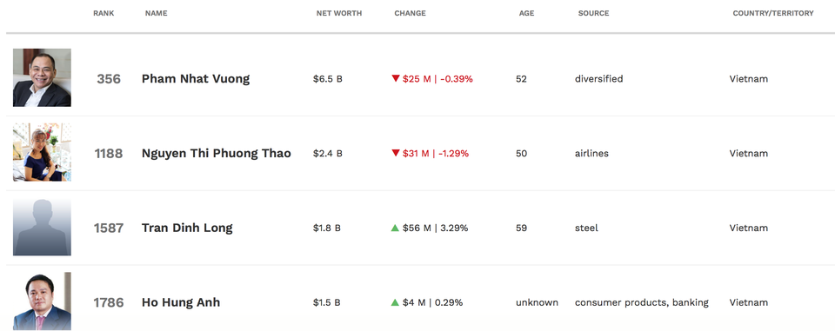
Task: Sort by COUNTRY/TERRITORY column header
Action: pyautogui.click(x=773, y=13)
